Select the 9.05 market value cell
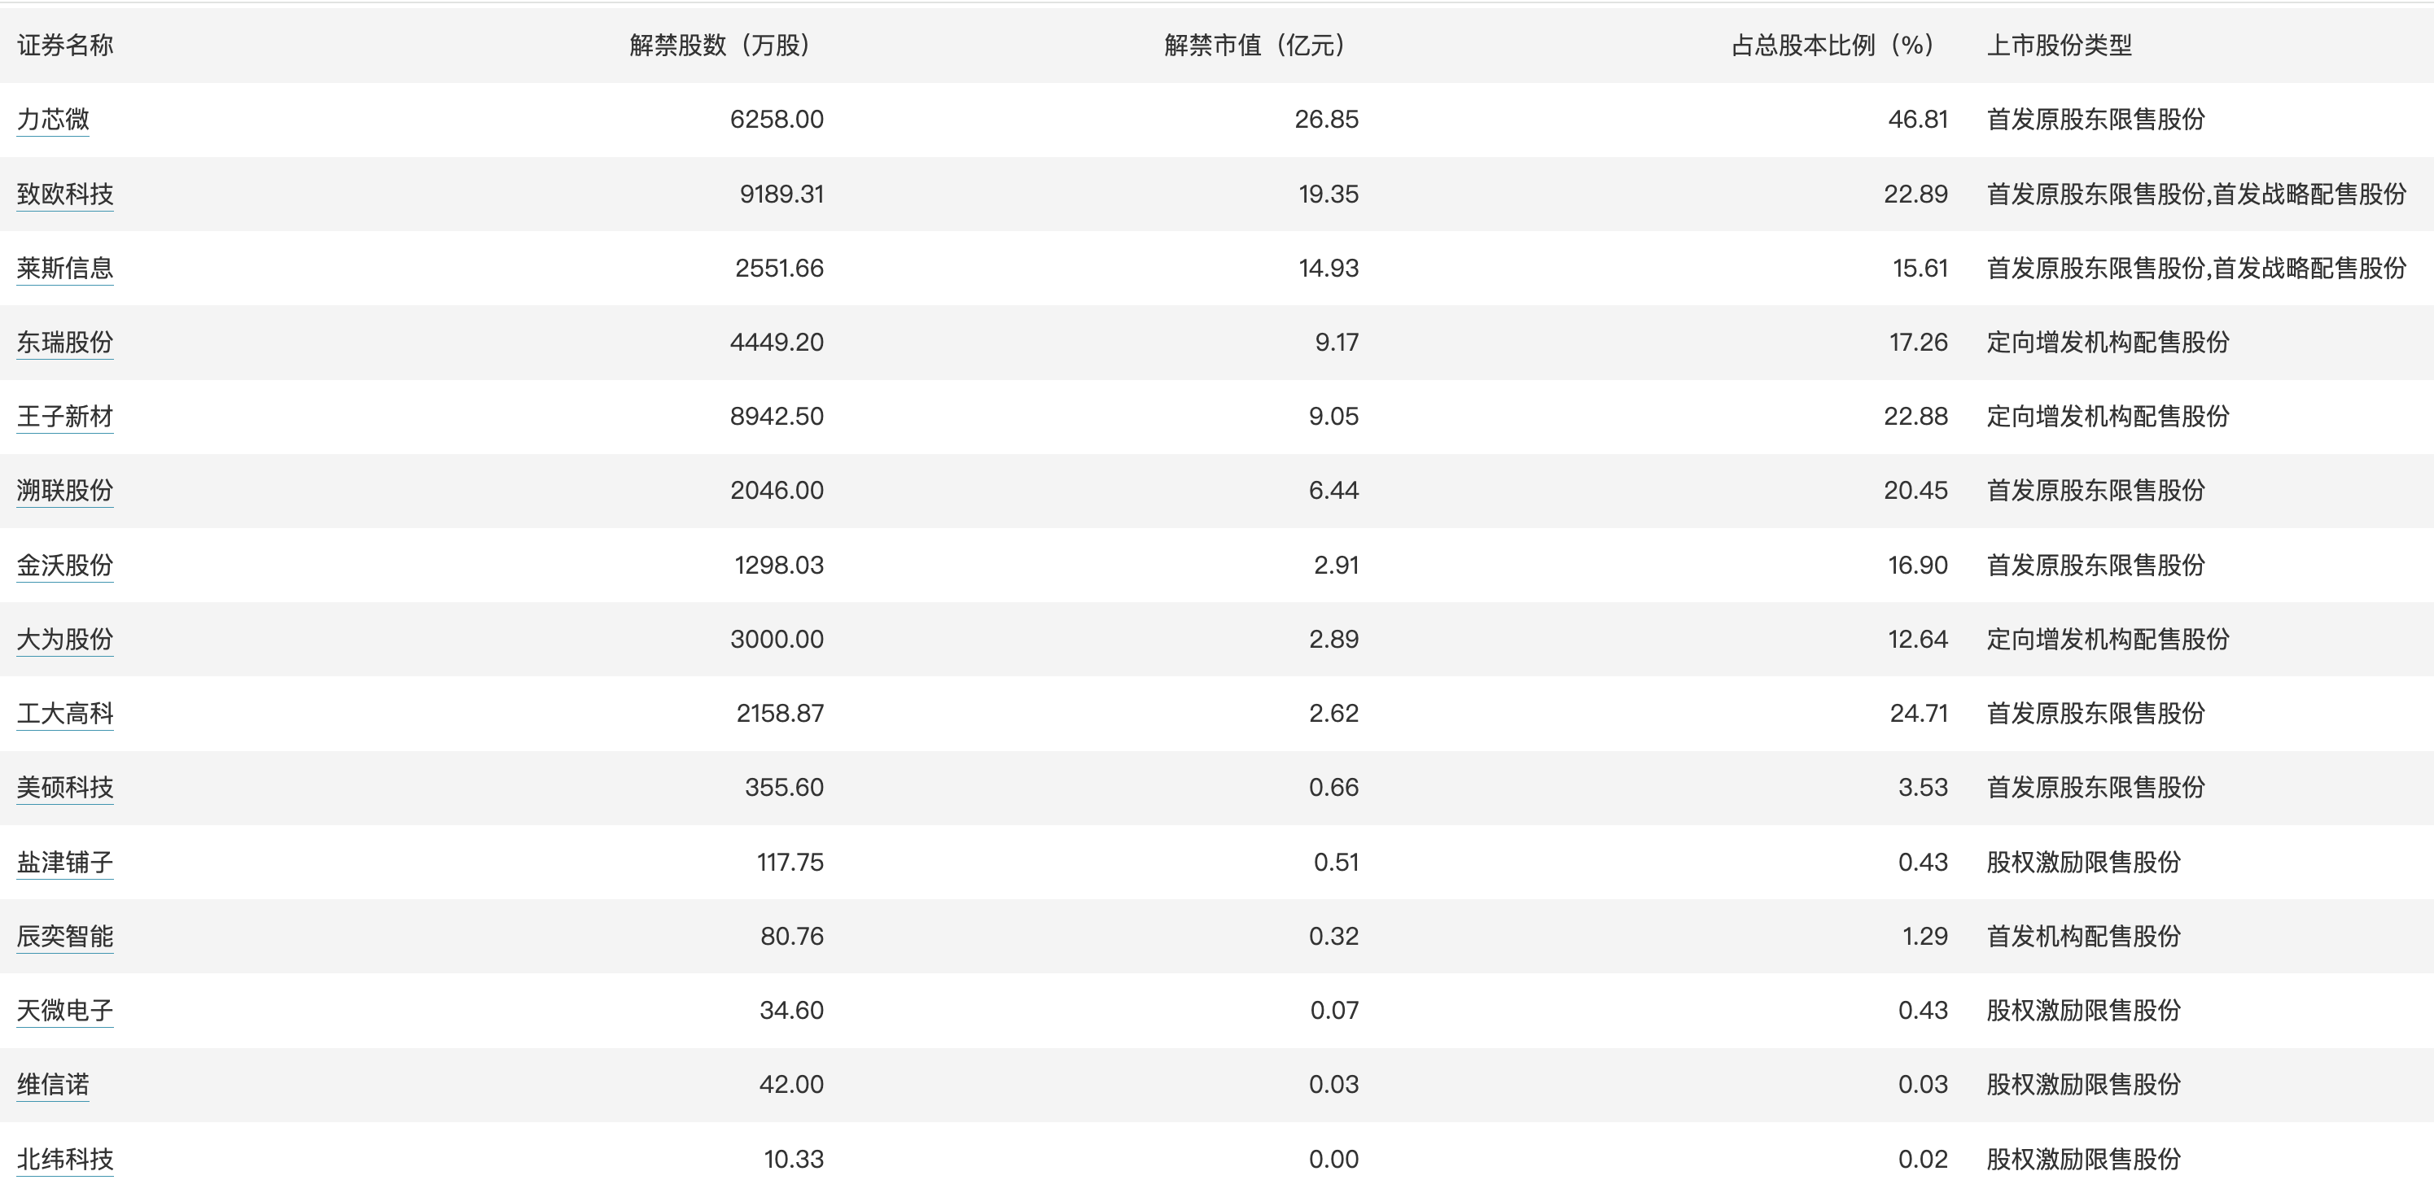This screenshot has height=1193, width=2434. (x=1333, y=417)
